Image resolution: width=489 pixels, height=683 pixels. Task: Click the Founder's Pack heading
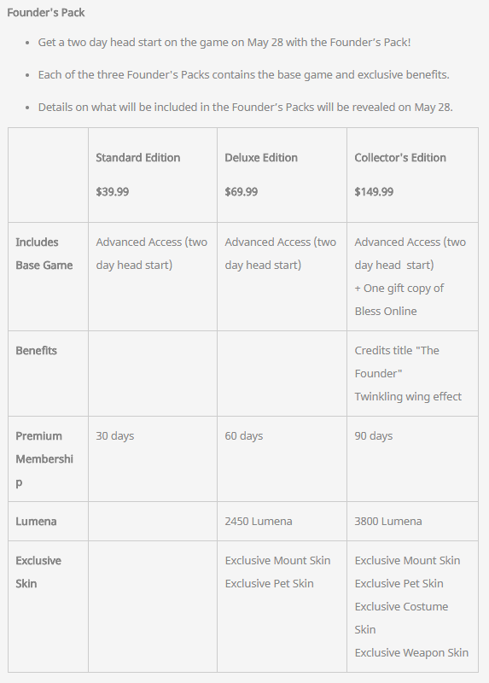46,13
